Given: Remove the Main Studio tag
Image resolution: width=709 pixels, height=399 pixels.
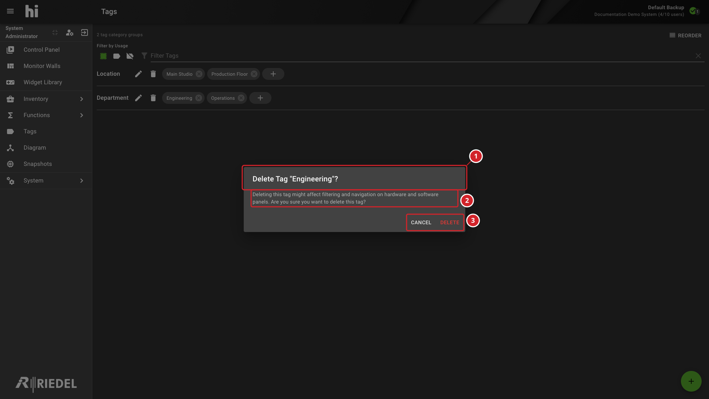Looking at the screenshot, I should [x=199, y=74].
